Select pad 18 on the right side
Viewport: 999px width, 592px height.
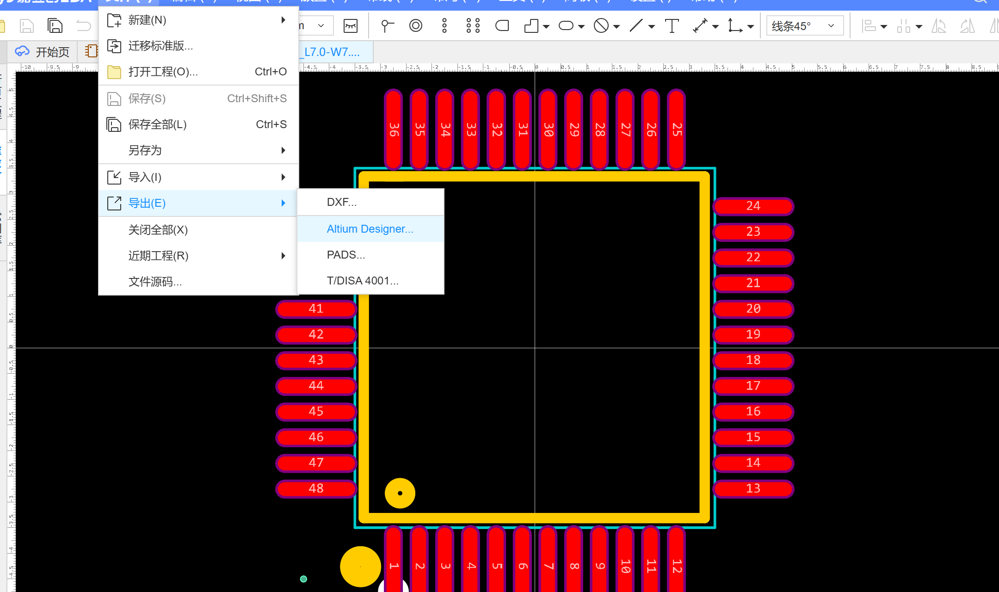[753, 360]
